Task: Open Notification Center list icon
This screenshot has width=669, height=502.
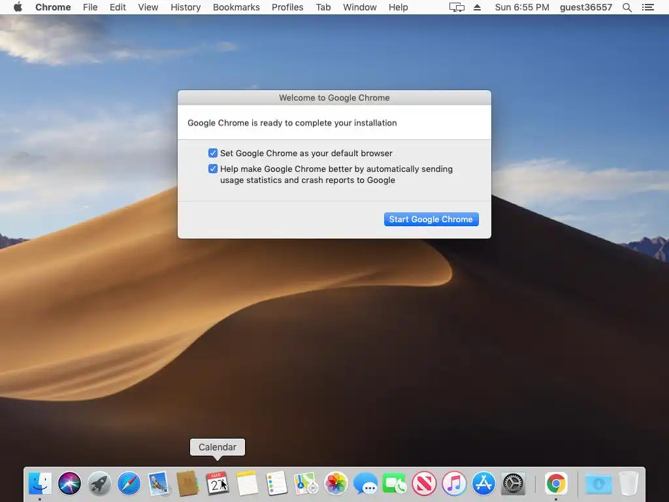Action: point(648,7)
